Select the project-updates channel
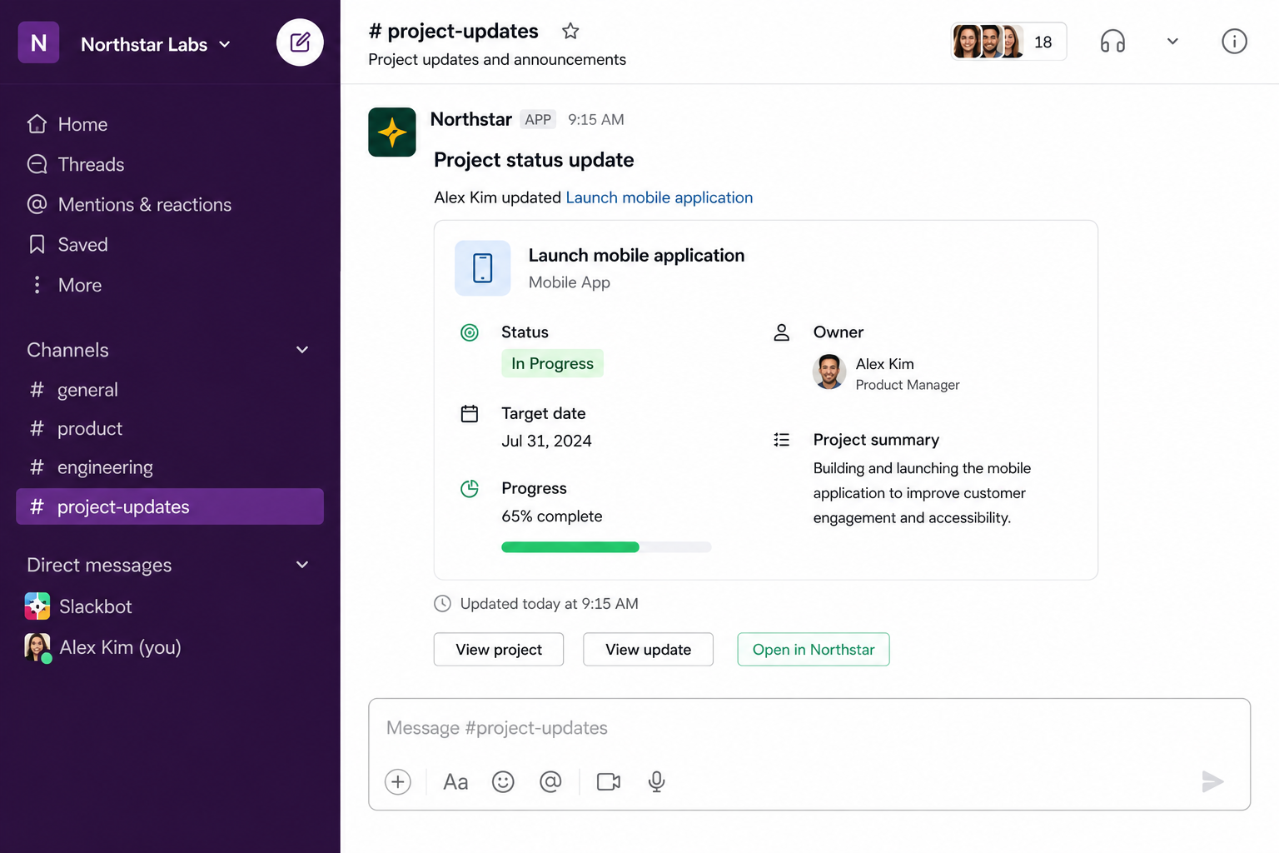Image resolution: width=1279 pixels, height=853 pixels. [170, 506]
